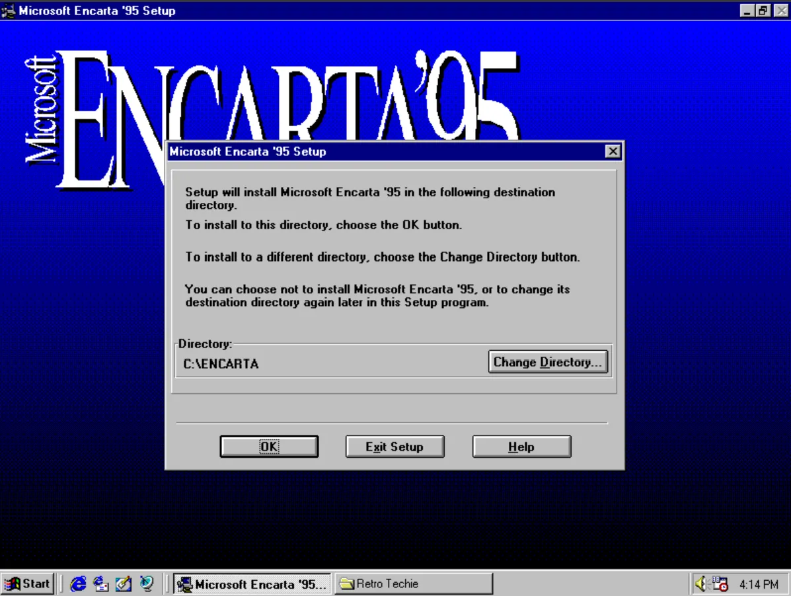Click the Task Scheduler tray icon
Screen dimensions: 791x596
click(719, 583)
